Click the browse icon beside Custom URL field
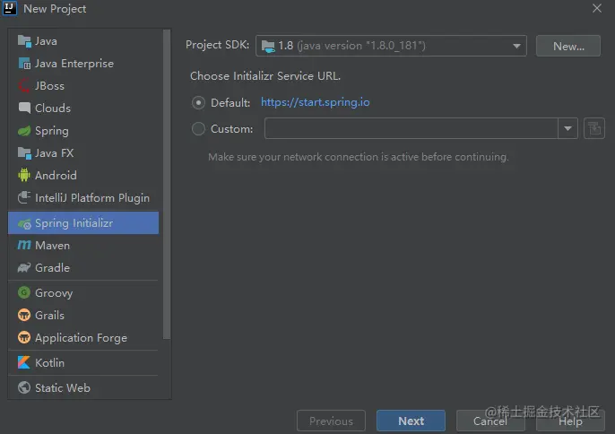Viewport: 615px width, 434px height. coord(594,129)
